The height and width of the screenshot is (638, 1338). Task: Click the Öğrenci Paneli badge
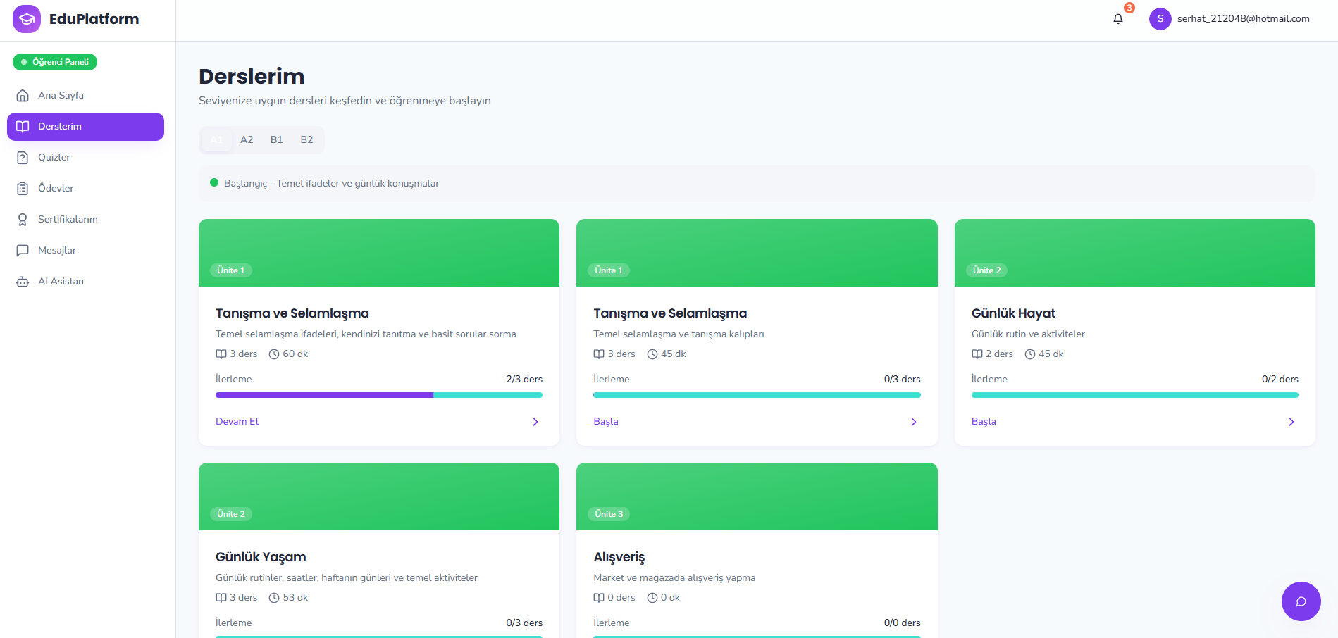pyautogui.click(x=55, y=62)
